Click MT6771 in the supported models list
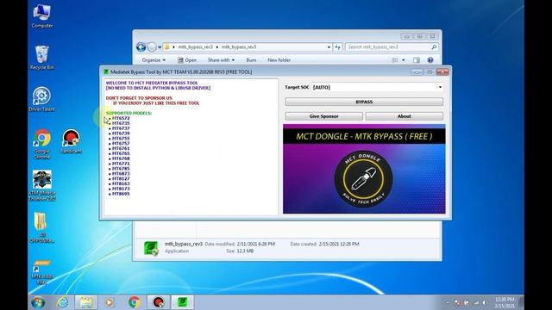Screen dimensions: 552x310 pyautogui.click(x=121, y=164)
